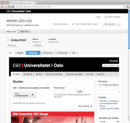This screenshot has width=130, height=123.
Task: Select Forskning in preview navigation
Action: 28,74
